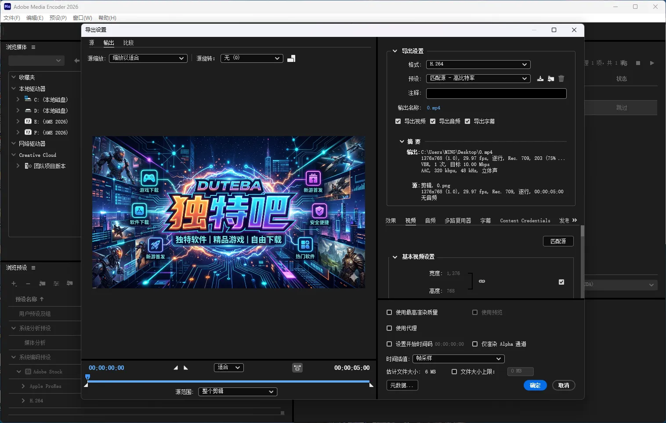Image resolution: width=666 pixels, height=423 pixels.
Task: Click inside the 注释 input field
Action: pyautogui.click(x=496, y=93)
